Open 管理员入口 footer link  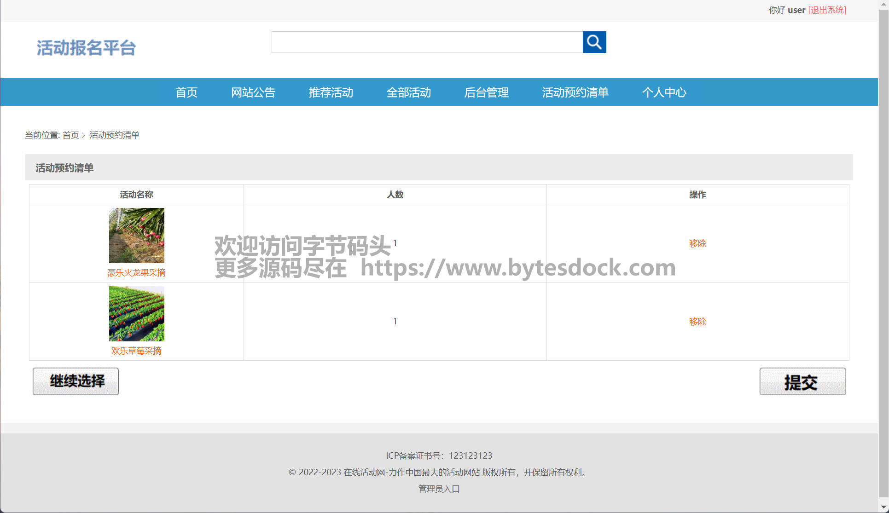point(439,489)
